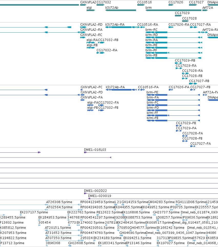Select the GXIVsPLA2-PD protein label

click(92, 92)
